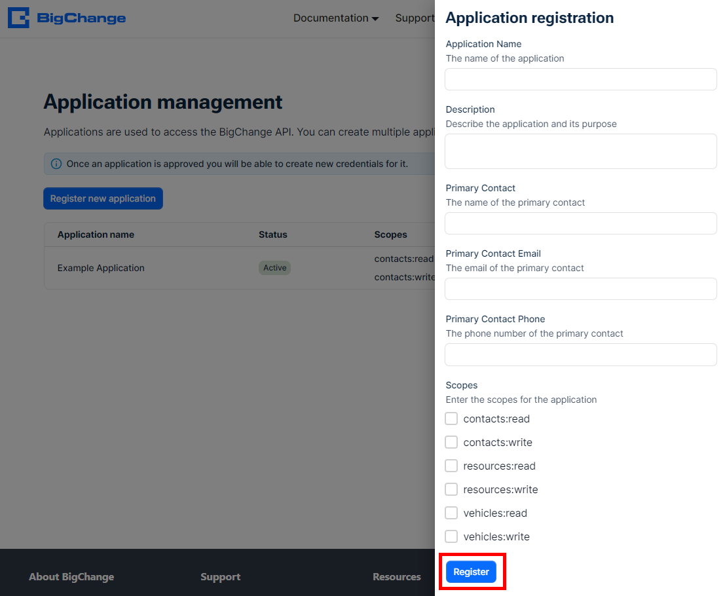Select the Primary Contact Phone field
725x596 pixels.
pos(581,354)
